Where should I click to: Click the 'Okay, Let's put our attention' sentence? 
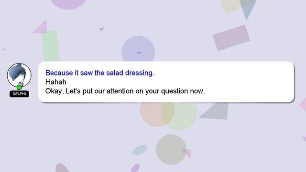coord(125,91)
